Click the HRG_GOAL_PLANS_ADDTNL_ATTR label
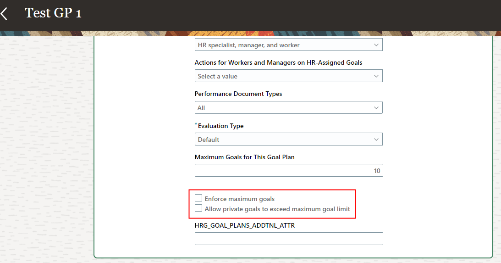 coord(245,225)
